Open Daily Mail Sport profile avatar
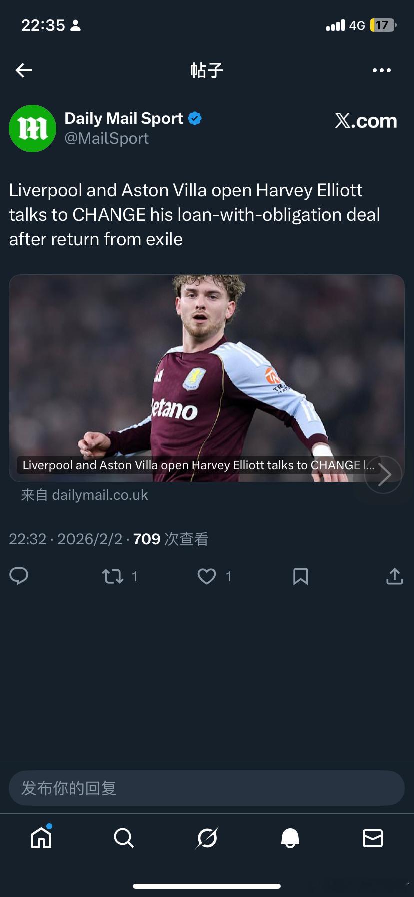The image size is (414, 897). coord(33,128)
